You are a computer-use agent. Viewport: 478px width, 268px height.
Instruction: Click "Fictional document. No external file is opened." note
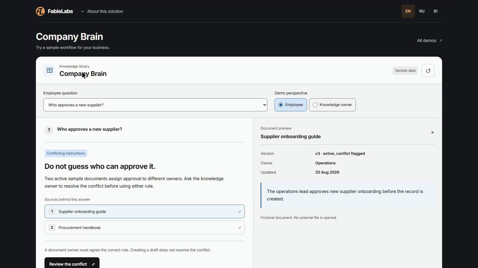(299, 218)
